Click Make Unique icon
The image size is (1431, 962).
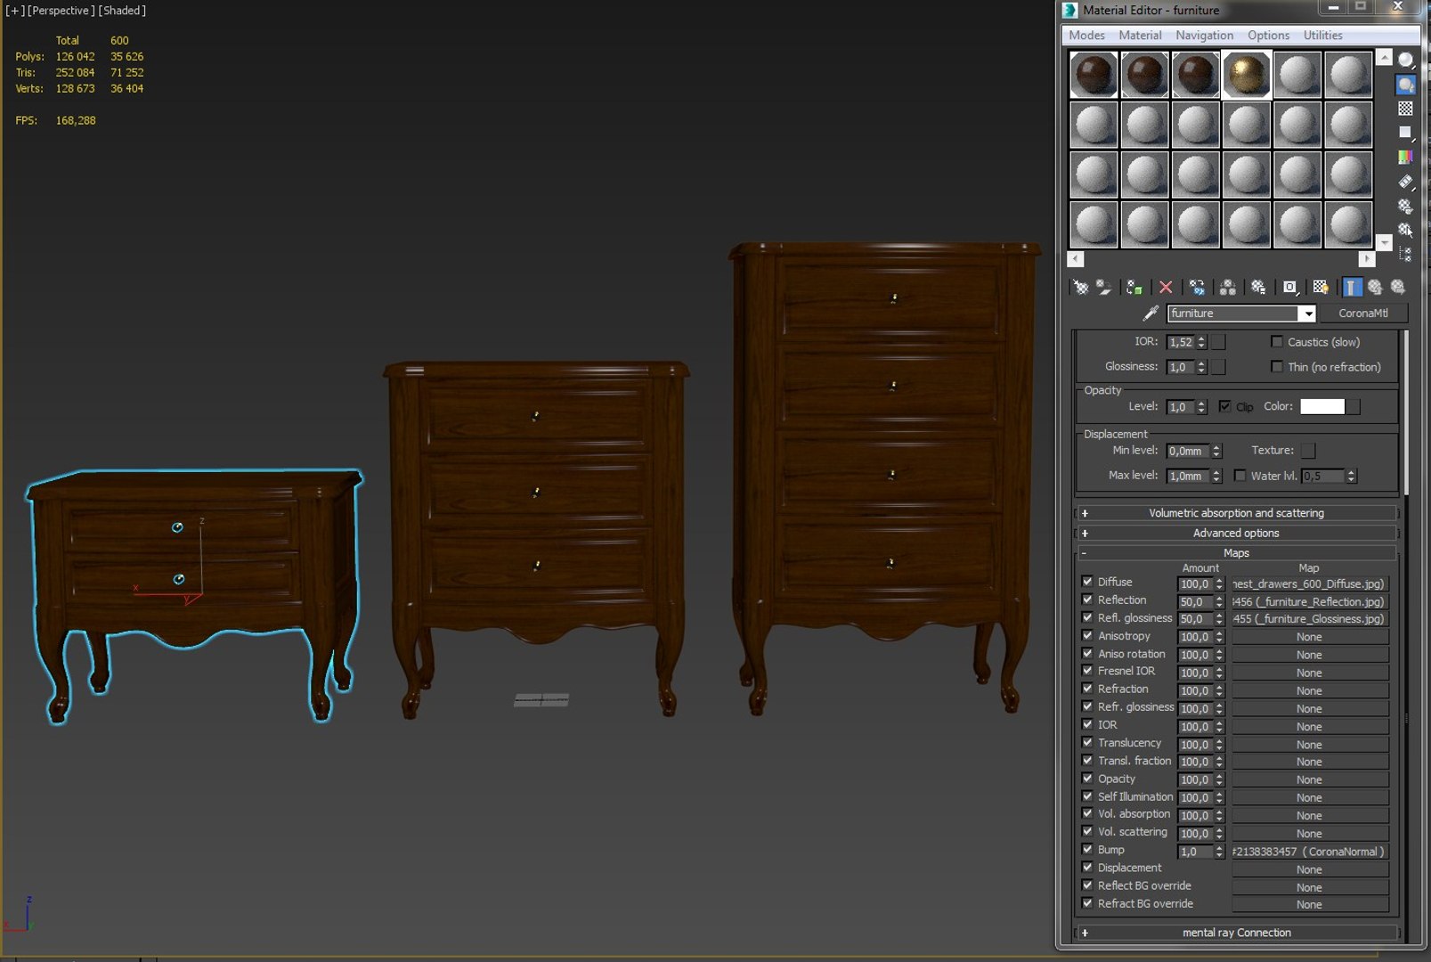[x=1228, y=287]
